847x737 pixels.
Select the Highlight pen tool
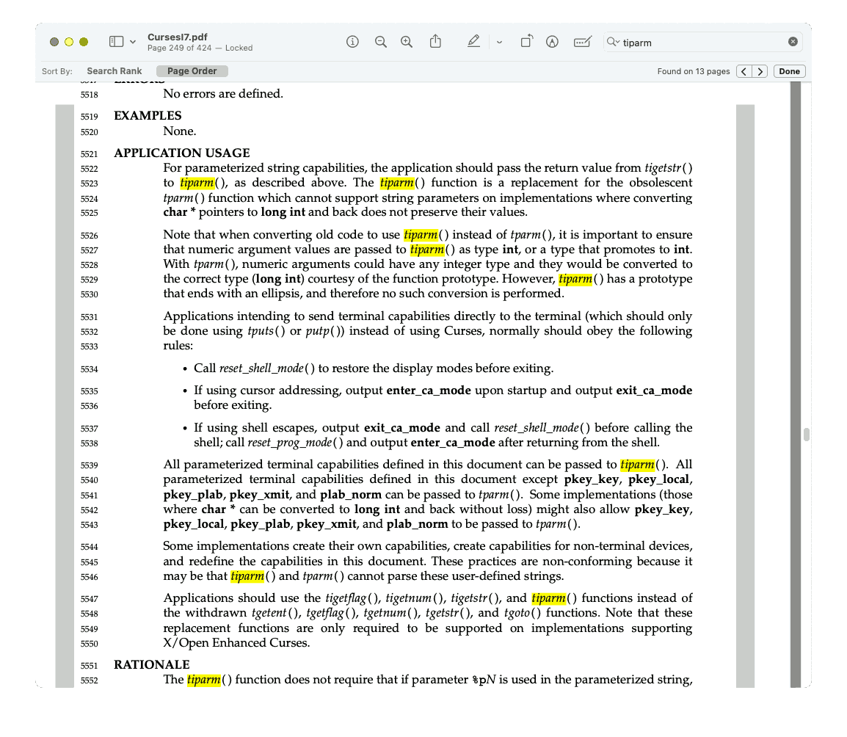[x=473, y=42]
